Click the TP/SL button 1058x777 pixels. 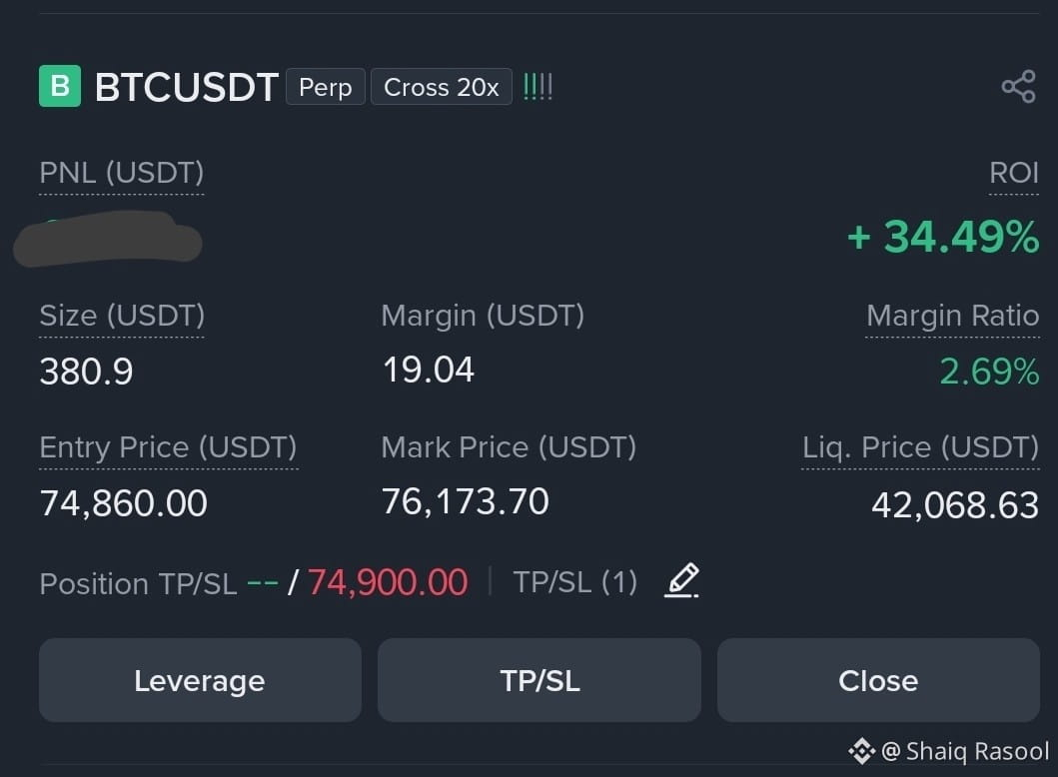coord(539,680)
